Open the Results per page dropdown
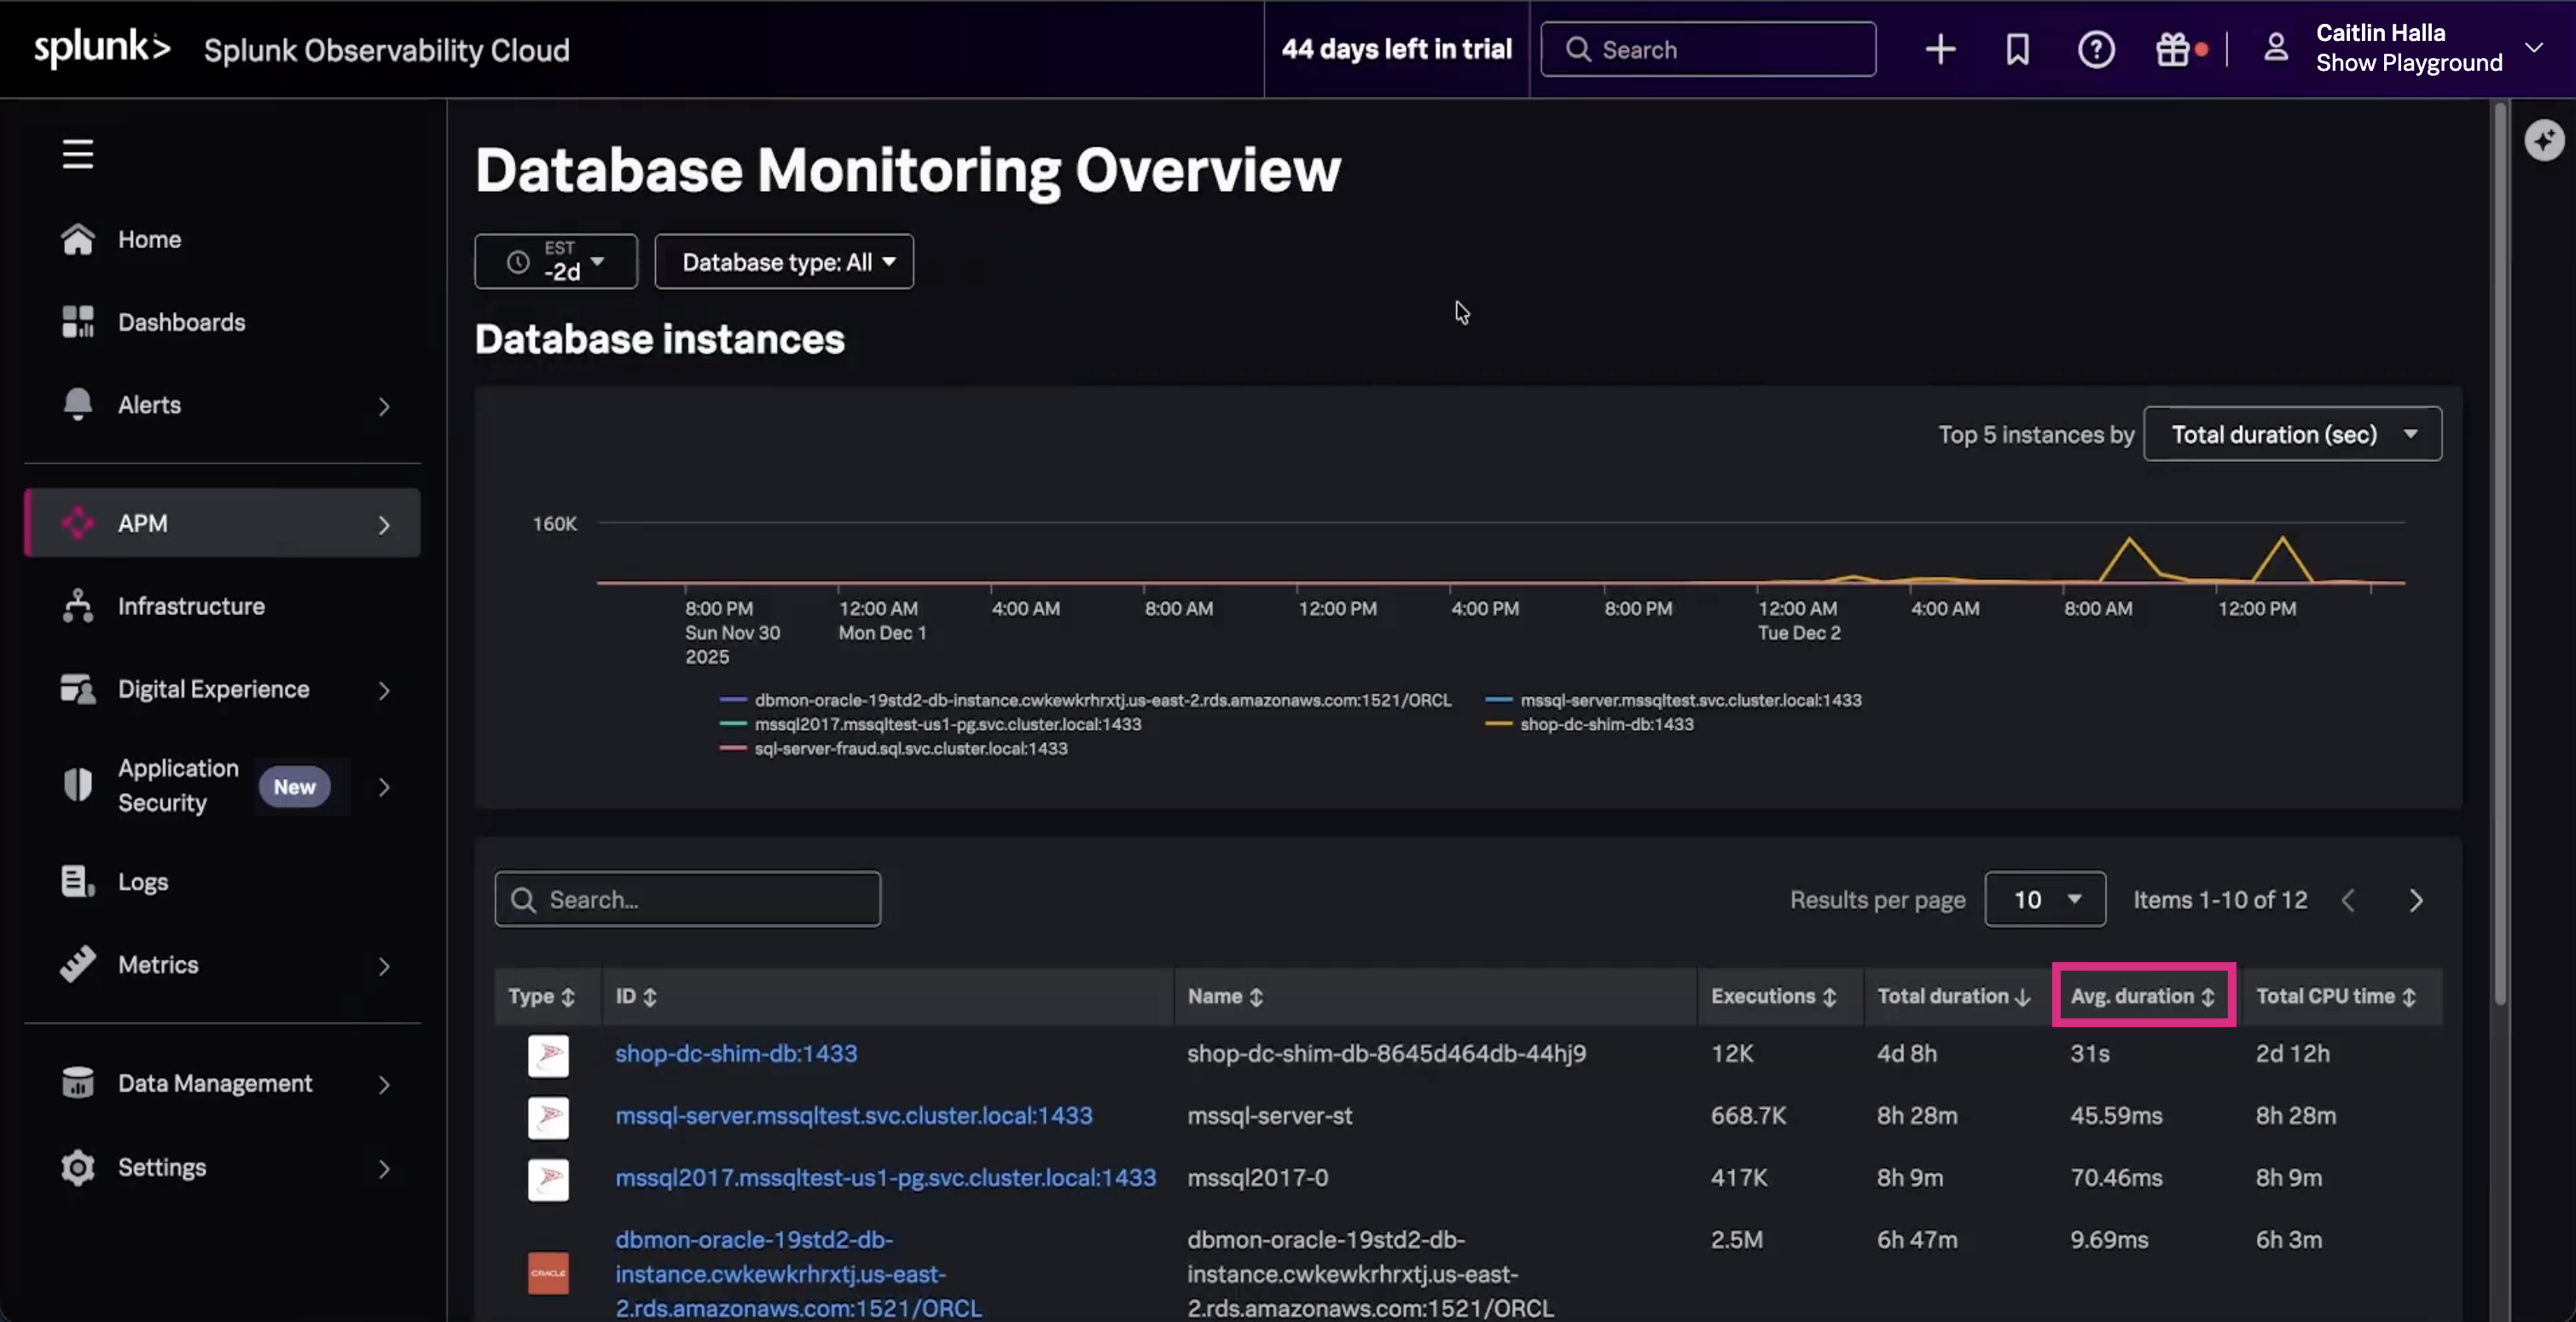Viewport: 2576px width, 1322px height. (2045, 899)
